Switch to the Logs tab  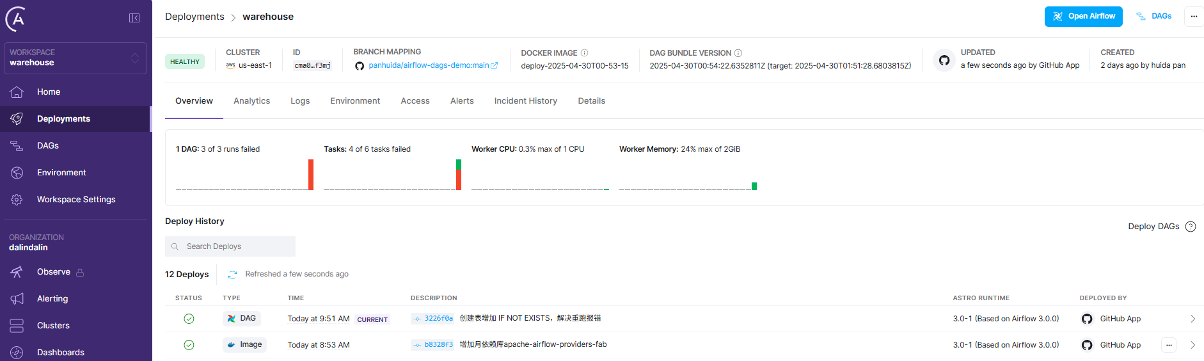[x=300, y=101]
